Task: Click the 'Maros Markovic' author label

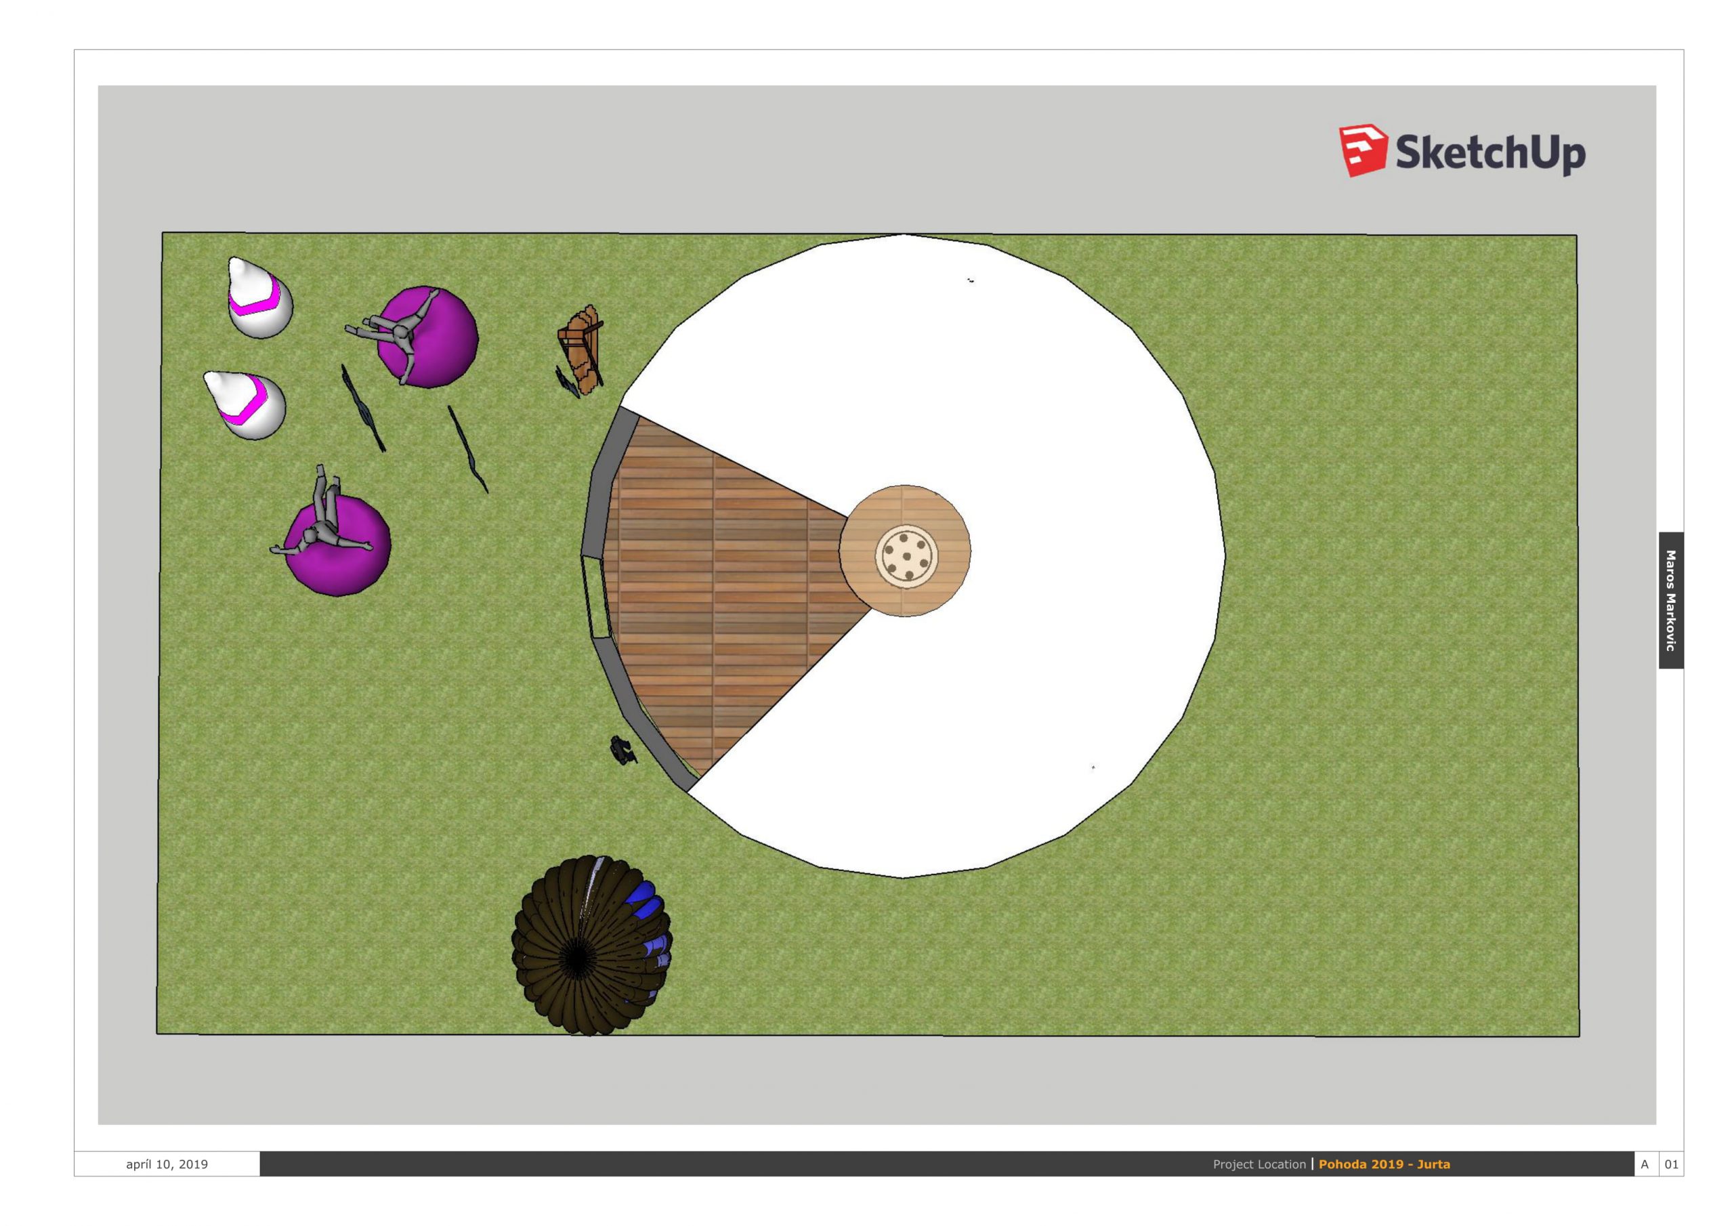Action: (x=1671, y=601)
